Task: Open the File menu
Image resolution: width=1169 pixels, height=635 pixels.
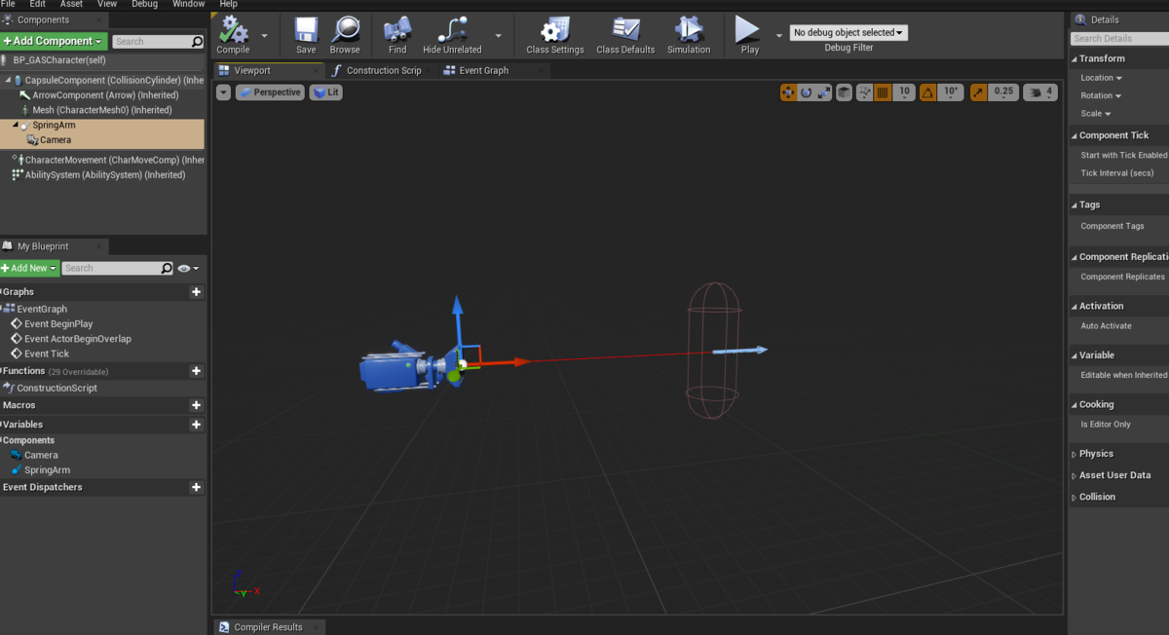Action: (x=8, y=4)
